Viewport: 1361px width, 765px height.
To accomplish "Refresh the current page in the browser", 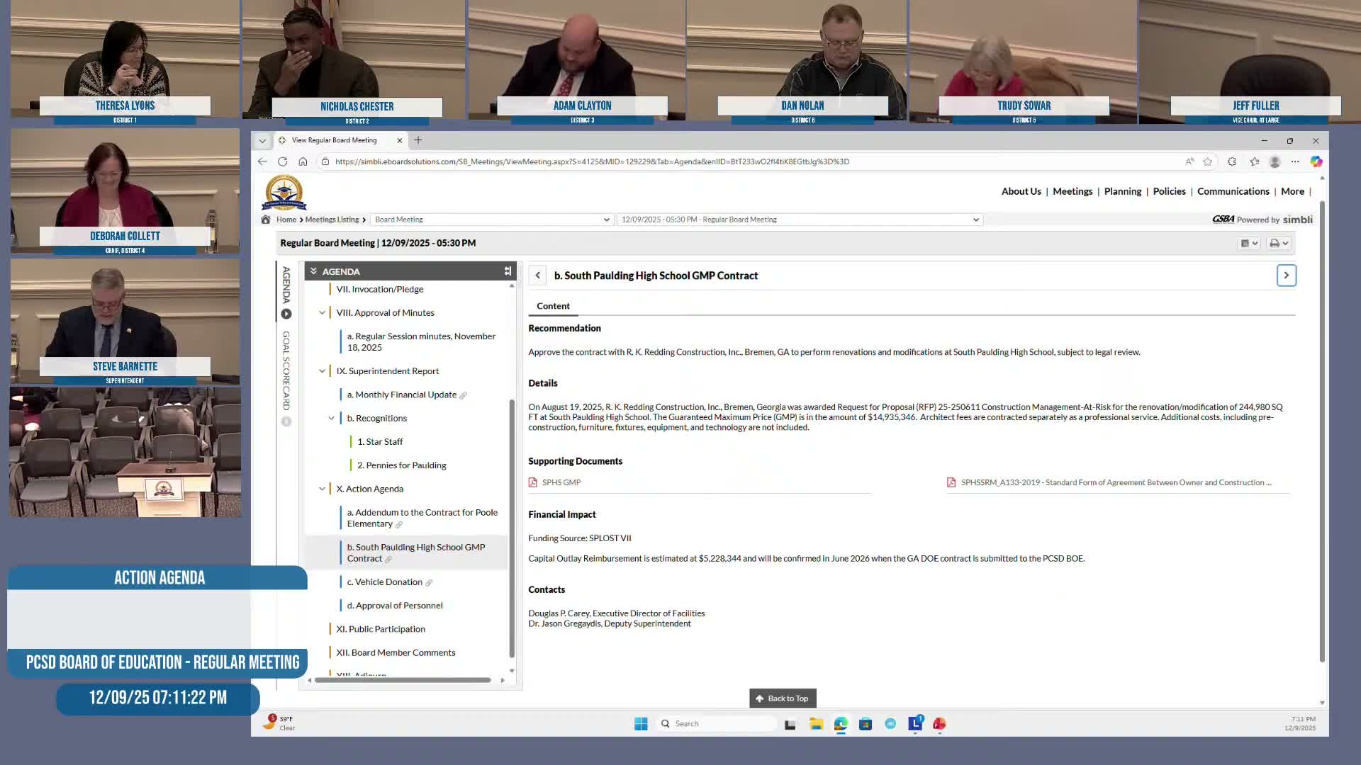I will pos(283,161).
